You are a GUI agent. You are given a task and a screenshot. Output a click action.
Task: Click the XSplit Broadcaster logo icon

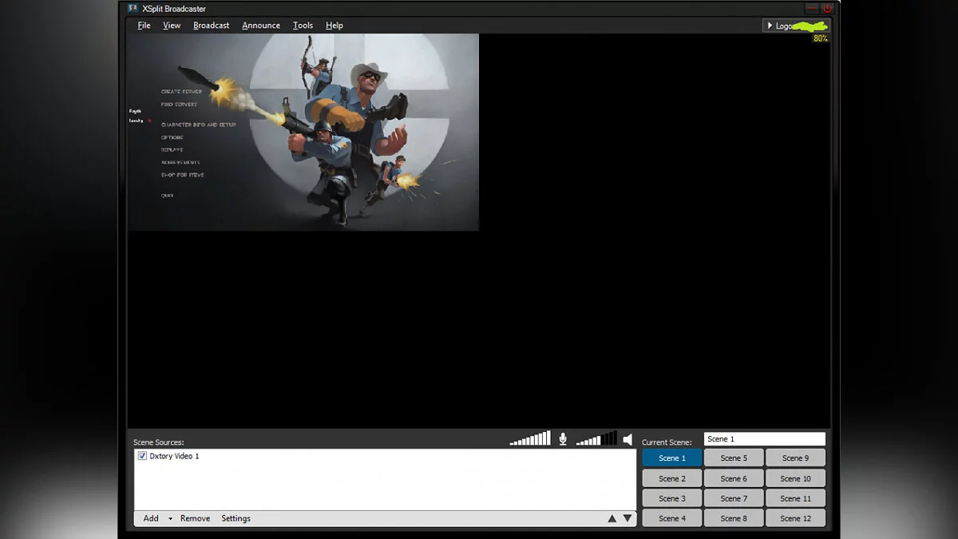click(x=133, y=9)
